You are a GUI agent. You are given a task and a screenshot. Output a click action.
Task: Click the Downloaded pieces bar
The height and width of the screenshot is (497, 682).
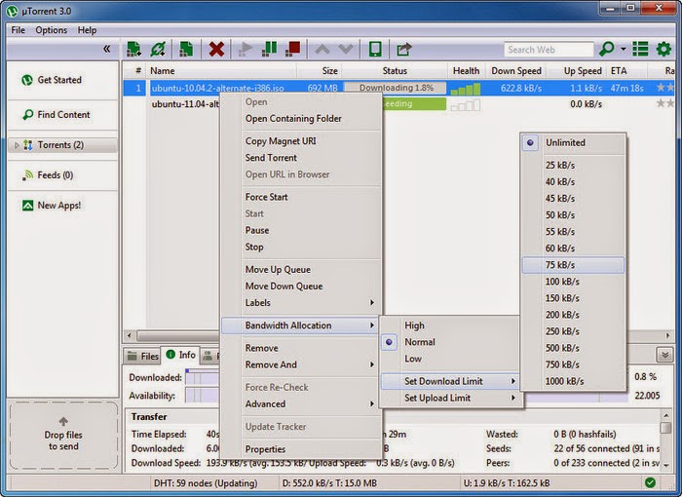203,377
